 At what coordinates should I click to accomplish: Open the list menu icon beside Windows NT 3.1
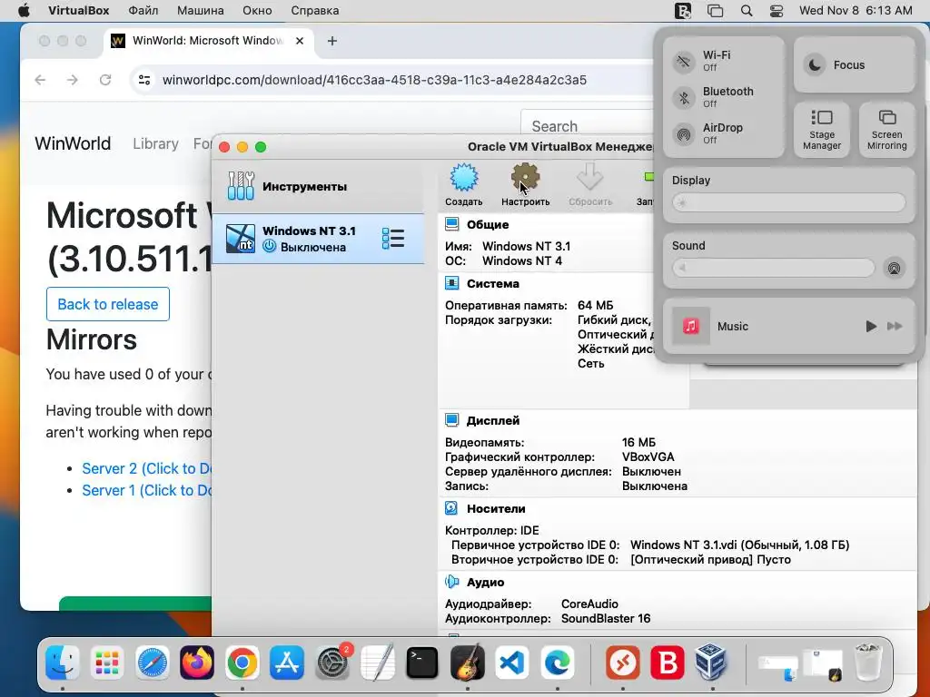click(x=393, y=239)
